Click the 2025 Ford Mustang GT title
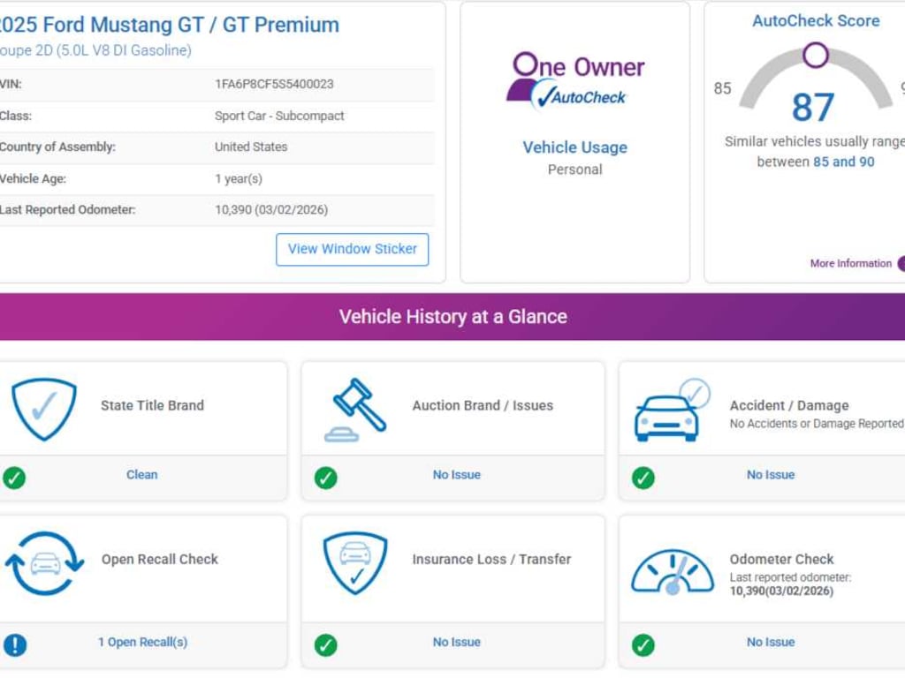This screenshot has width=905, height=678. click(x=169, y=25)
